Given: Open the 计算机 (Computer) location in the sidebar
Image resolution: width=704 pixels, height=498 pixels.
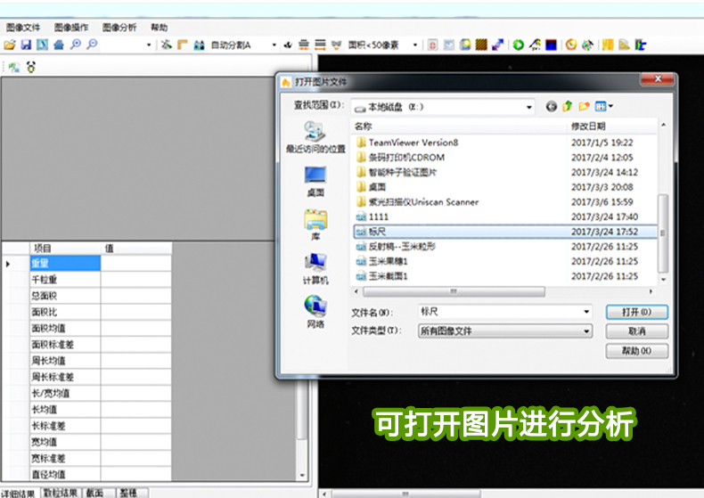Looking at the screenshot, I should click(315, 268).
